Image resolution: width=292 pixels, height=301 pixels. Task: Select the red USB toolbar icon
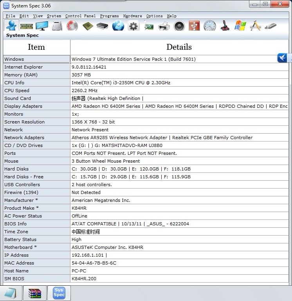(195, 26)
